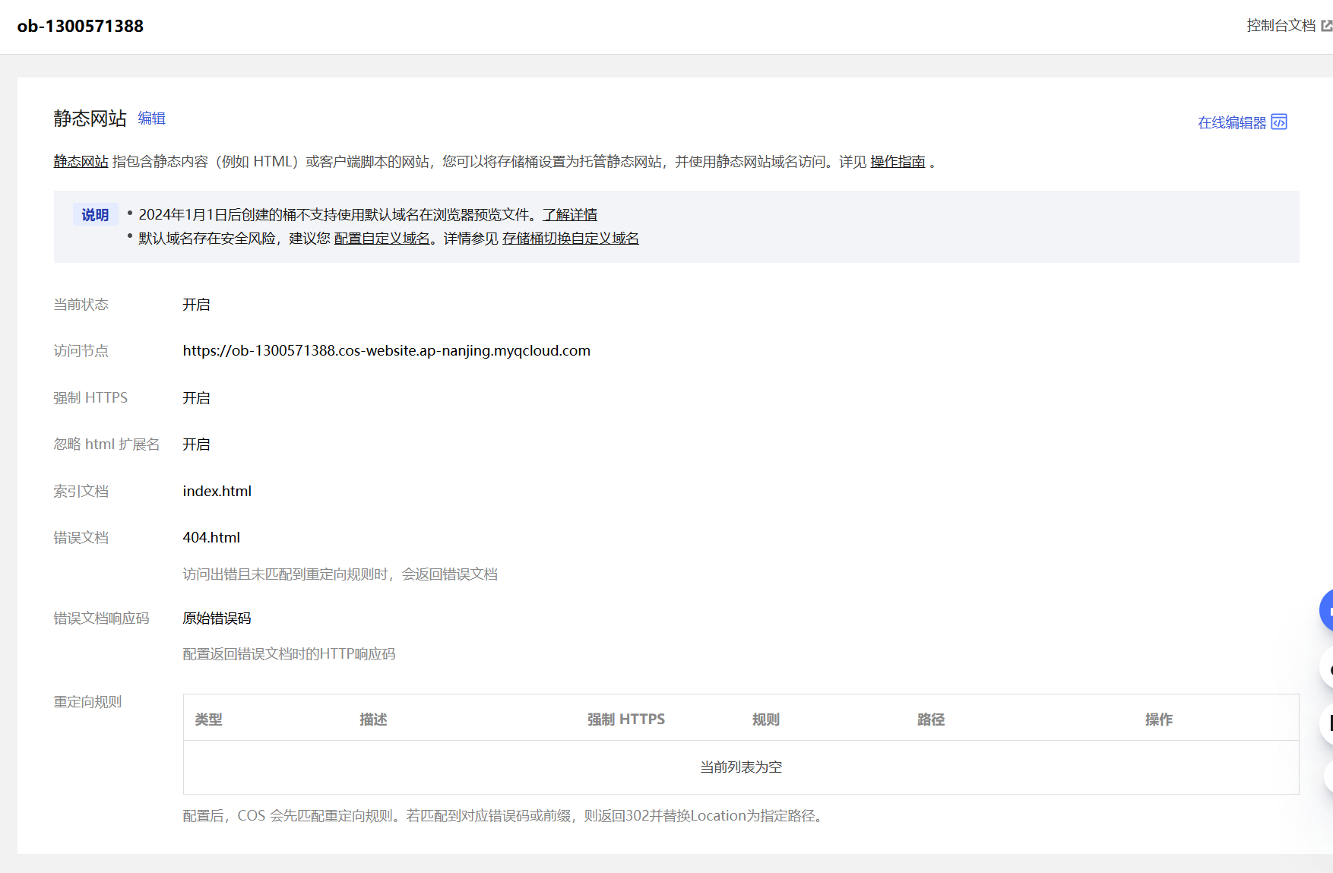Click the 原始错误码 response code value

click(x=217, y=618)
